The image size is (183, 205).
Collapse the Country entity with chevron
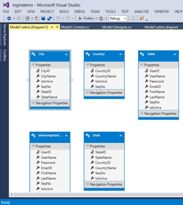pyautogui.click(x=120, y=54)
